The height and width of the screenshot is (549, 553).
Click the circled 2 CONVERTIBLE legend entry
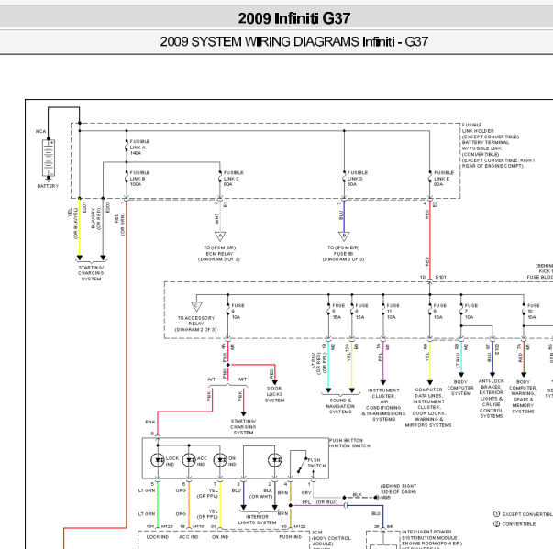click(514, 524)
